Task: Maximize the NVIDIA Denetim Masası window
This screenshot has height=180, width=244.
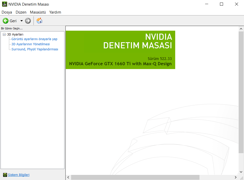Action: click(221, 4)
